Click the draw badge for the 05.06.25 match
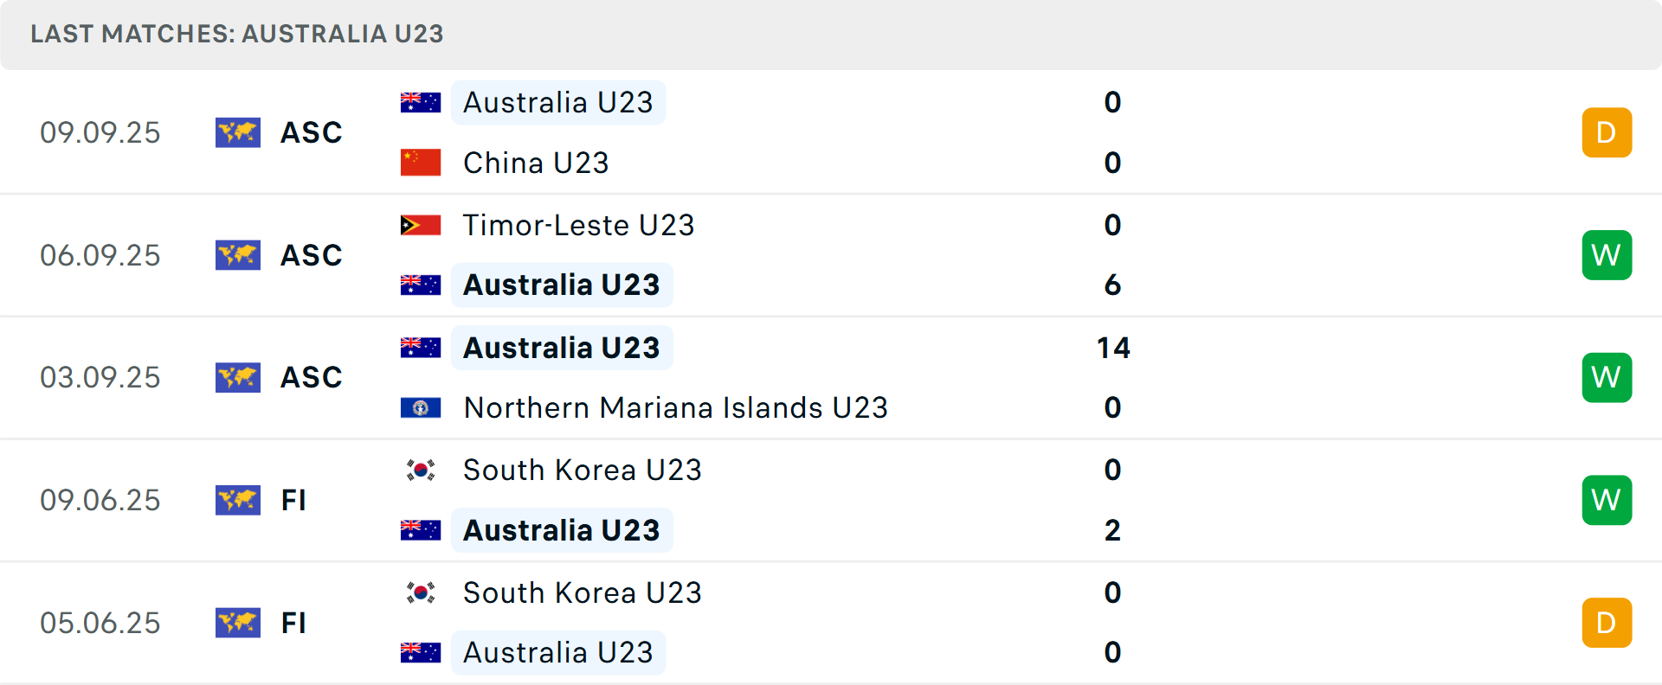This screenshot has height=685, width=1662. click(1607, 623)
